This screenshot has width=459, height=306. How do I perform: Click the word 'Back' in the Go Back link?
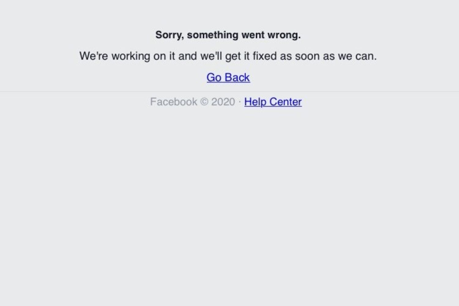click(x=237, y=77)
